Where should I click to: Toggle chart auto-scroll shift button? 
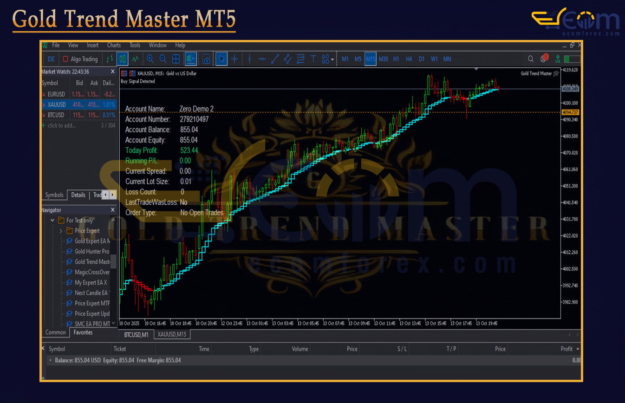tap(190, 59)
